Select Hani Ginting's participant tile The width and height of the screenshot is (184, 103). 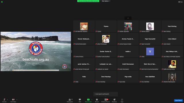[x=172, y=26]
